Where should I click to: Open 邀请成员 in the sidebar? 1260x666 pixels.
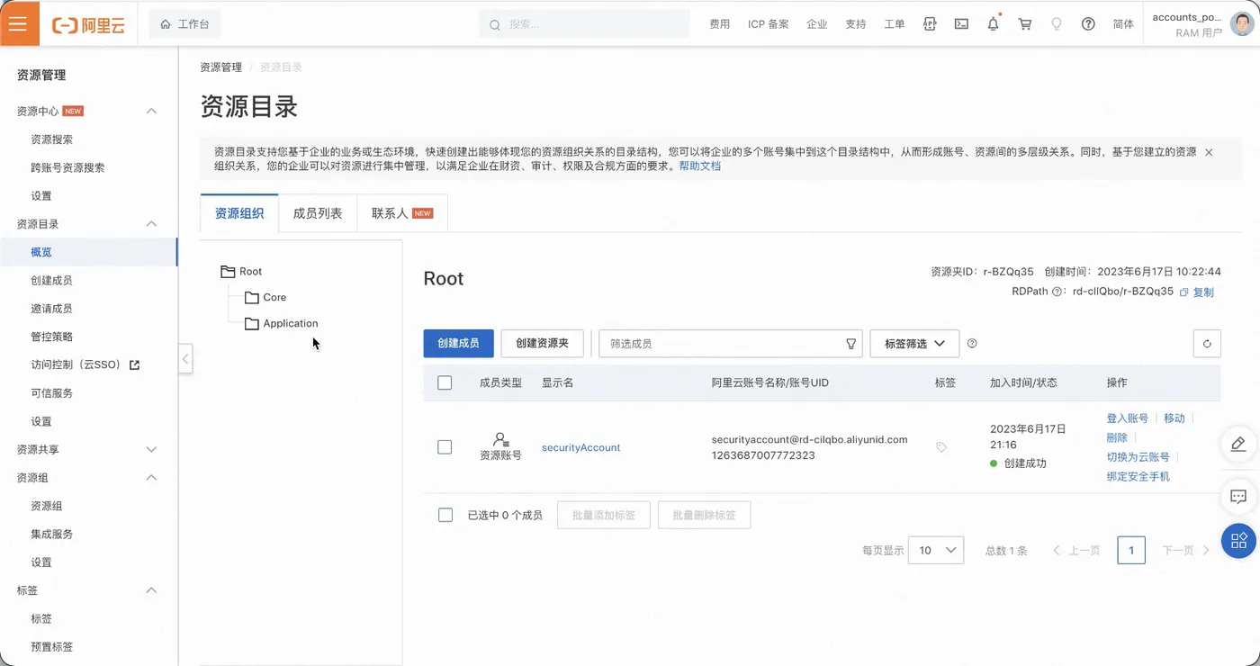click(x=51, y=309)
